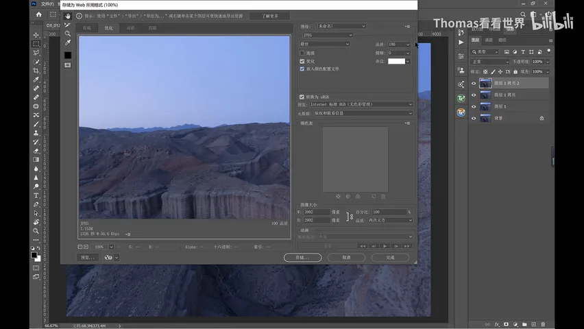Screen dimensions: 584x329
Task: Select the Move tool in Photoshop toolbar
Action: 36,35
